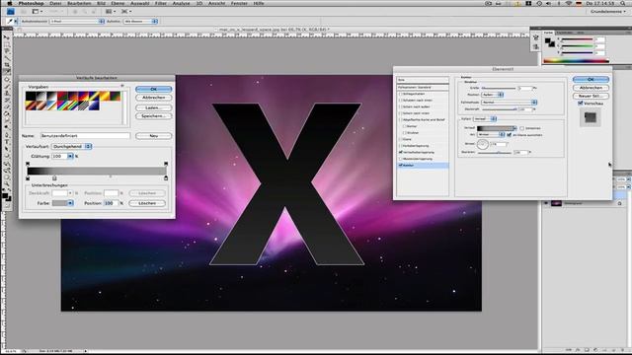This screenshot has height=355, width=632.
Task: Pick the red-to-green gradient preset
Action: [x=61, y=96]
